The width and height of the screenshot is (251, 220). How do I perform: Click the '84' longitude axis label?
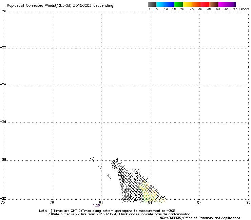tap(150, 202)
